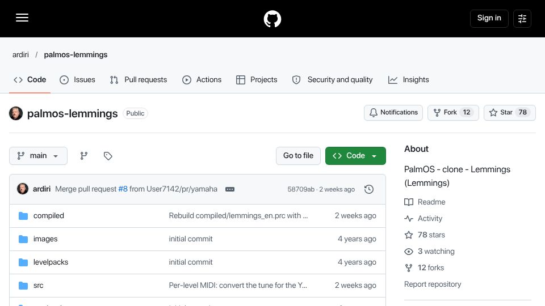Open the ardiri owner link in breadcrumb
The width and height of the screenshot is (545, 306).
click(20, 55)
